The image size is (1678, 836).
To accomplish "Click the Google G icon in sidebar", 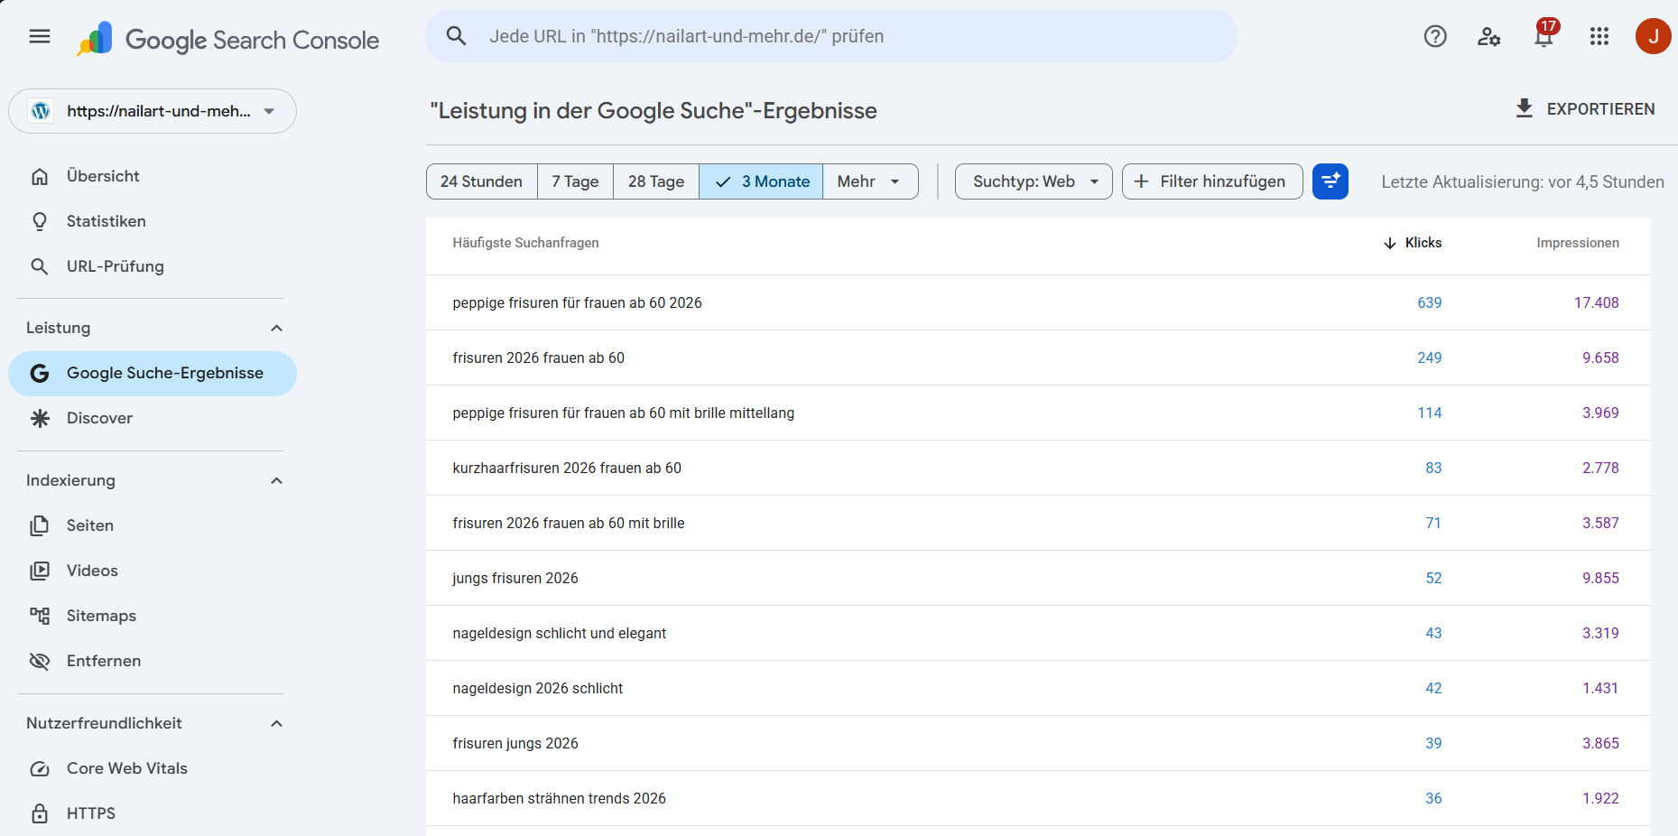I will (40, 373).
